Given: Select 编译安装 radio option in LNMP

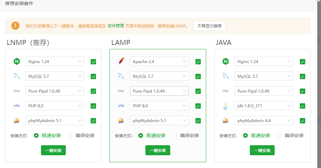Looking at the screenshot, I should point(70,135).
